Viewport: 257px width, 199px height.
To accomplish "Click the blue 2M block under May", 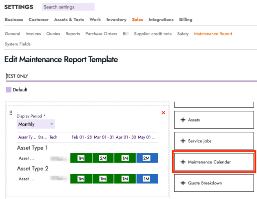I will coord(146,158).
